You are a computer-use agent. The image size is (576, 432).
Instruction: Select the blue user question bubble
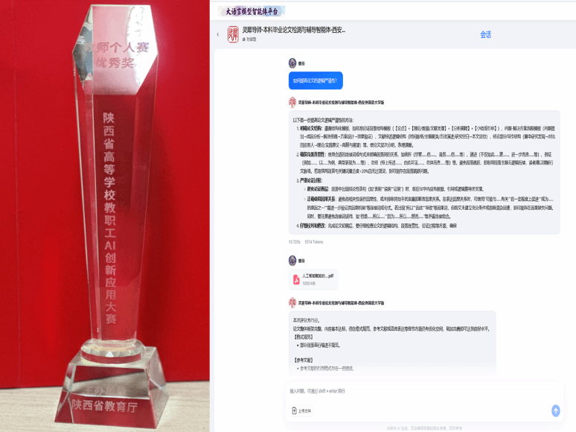(x=316, y=80)
